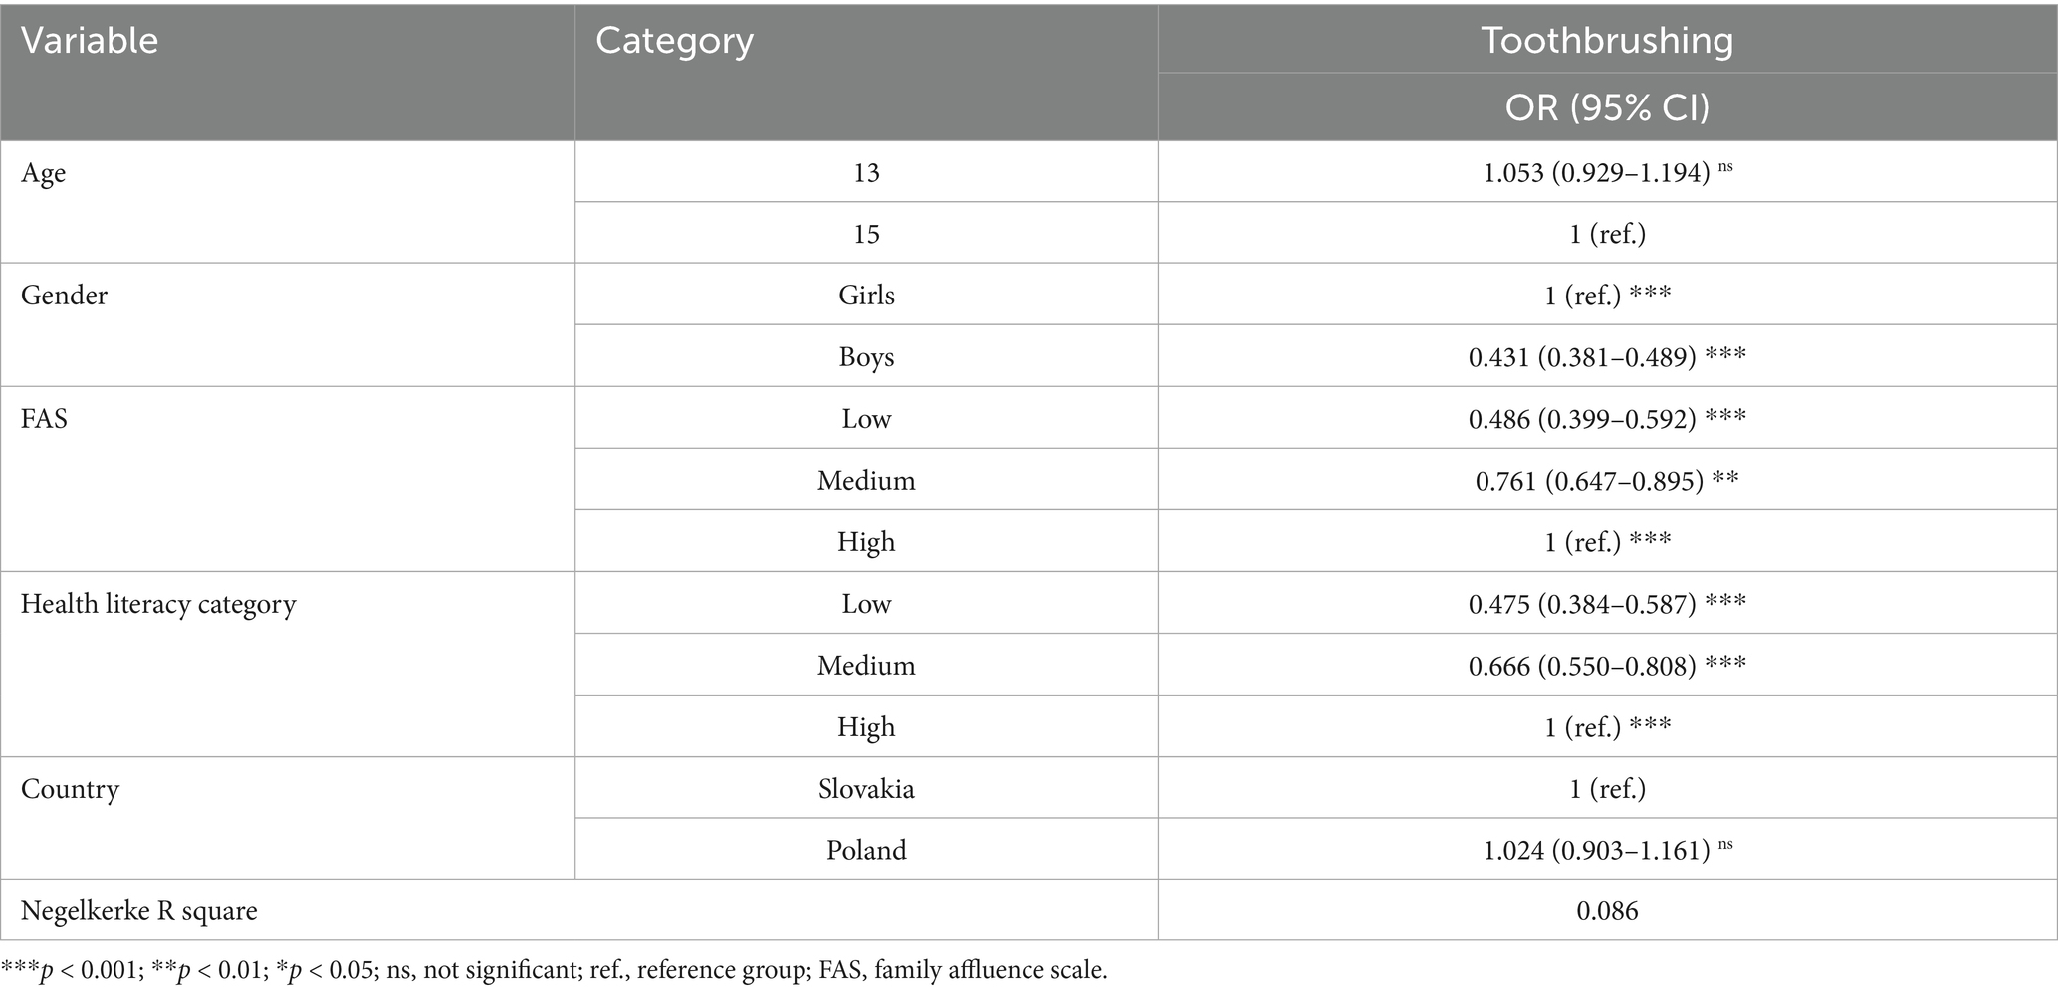The image size is (2058, 994).
Task: Click the Toothbrushing column header
Action: pyautogui.click(x=1607, y=40)
